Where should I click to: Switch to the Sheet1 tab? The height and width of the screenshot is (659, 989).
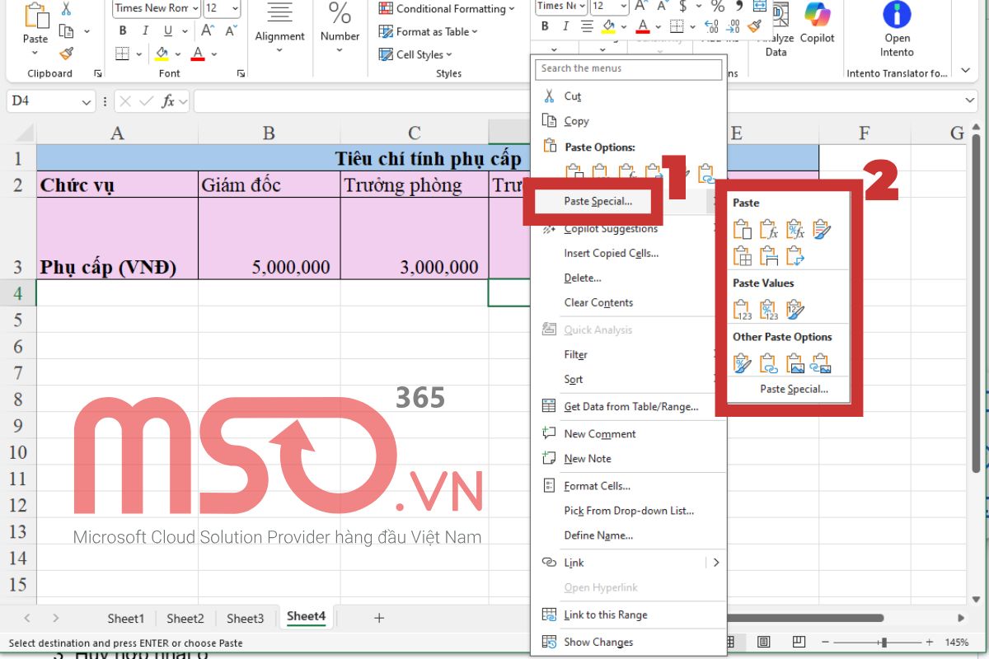coord(125,618)
